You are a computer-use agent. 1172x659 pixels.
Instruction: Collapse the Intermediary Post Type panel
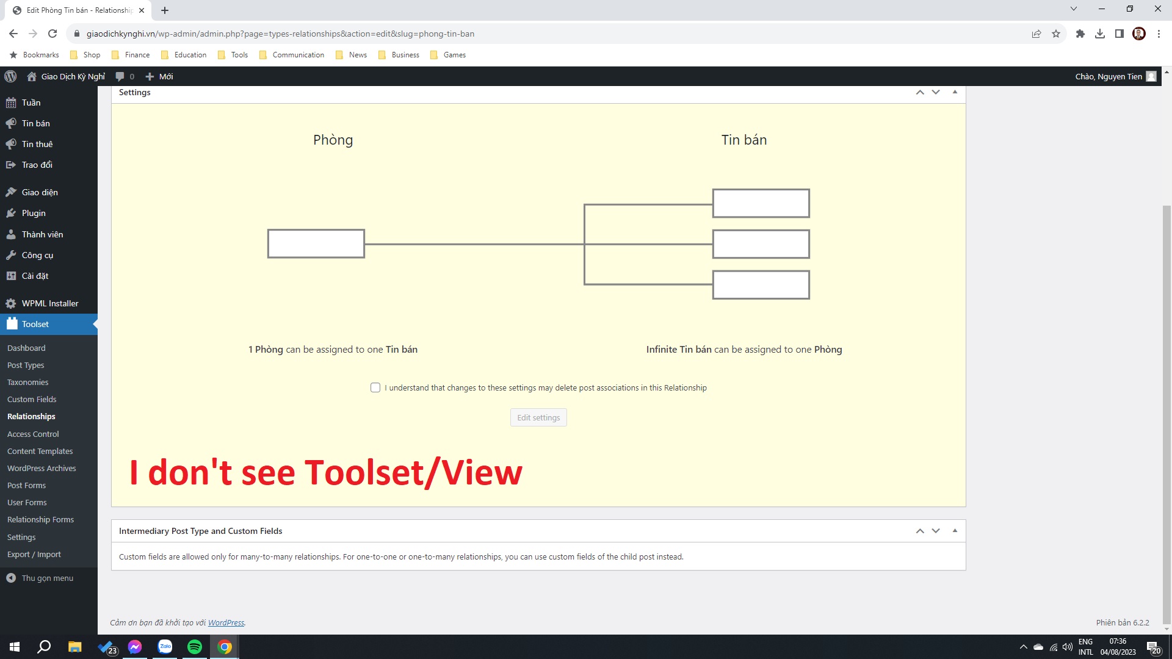955,531
